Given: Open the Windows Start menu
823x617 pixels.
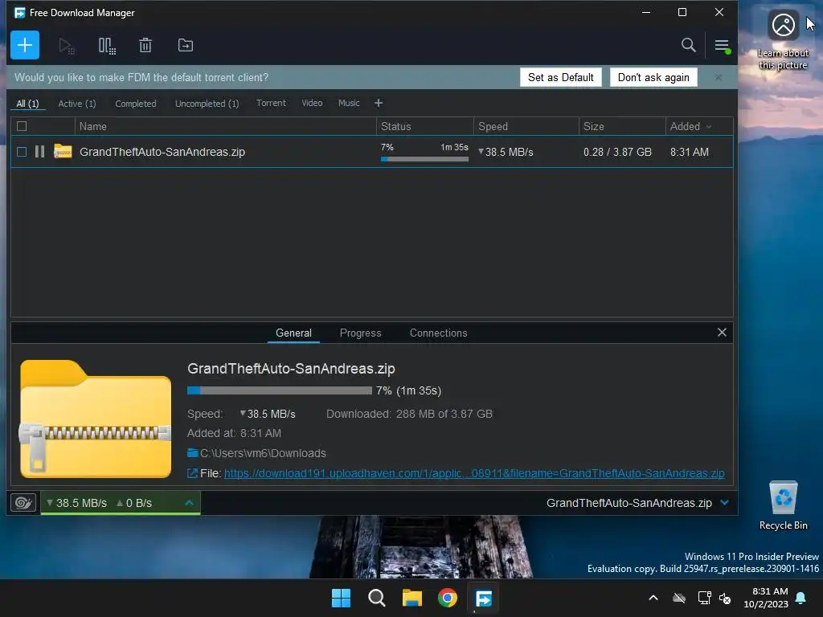Looking at the screenshot, I should [341, 598].
